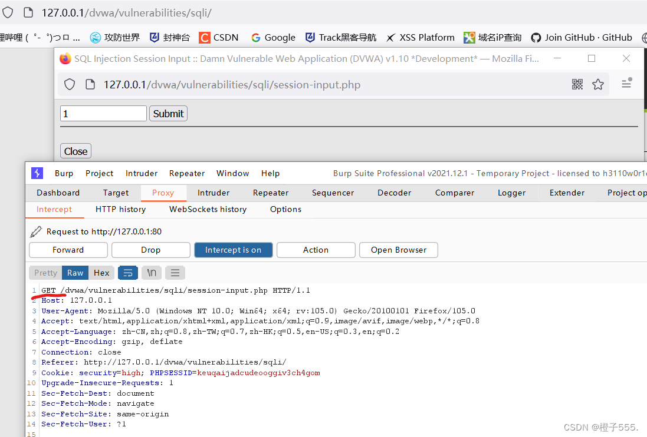
Task: Open the Proxy Options sub-tab
Action: (285, 209)
